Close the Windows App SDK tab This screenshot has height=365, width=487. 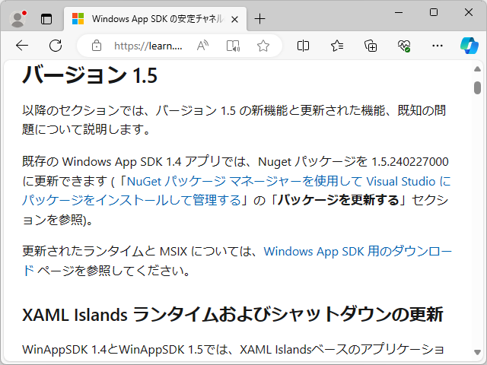pyautogui.click(x=235, y=19)
